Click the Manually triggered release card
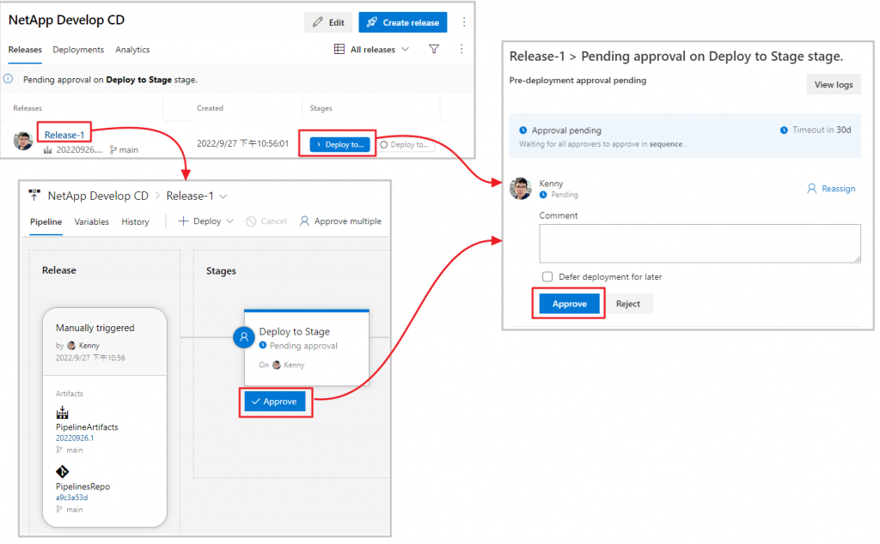Viewport: 880px width, 544px height. click(x=105, y=417)
